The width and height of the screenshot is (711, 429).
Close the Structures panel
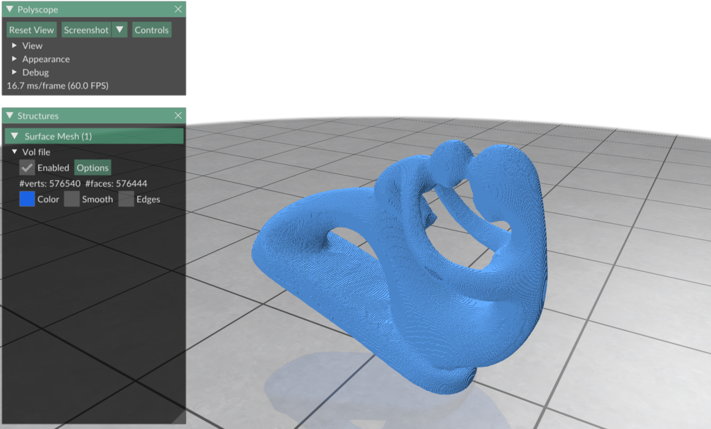click(178, 116)
